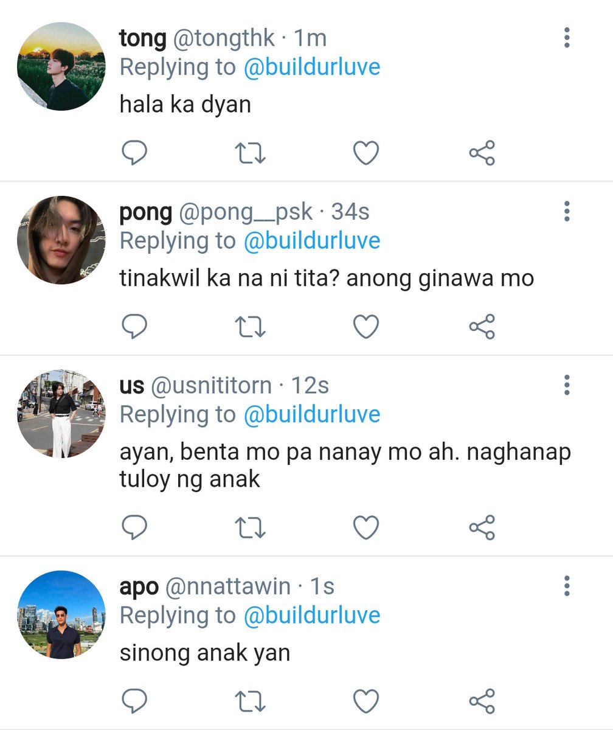Reply to tong's tweet
Image resolution: width=613 pixels, height=730 pixels.
[134, 153]
